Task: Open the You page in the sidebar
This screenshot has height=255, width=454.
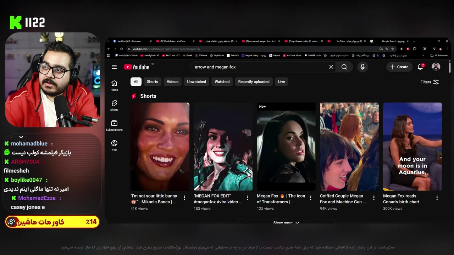Action: click(114, 145)
